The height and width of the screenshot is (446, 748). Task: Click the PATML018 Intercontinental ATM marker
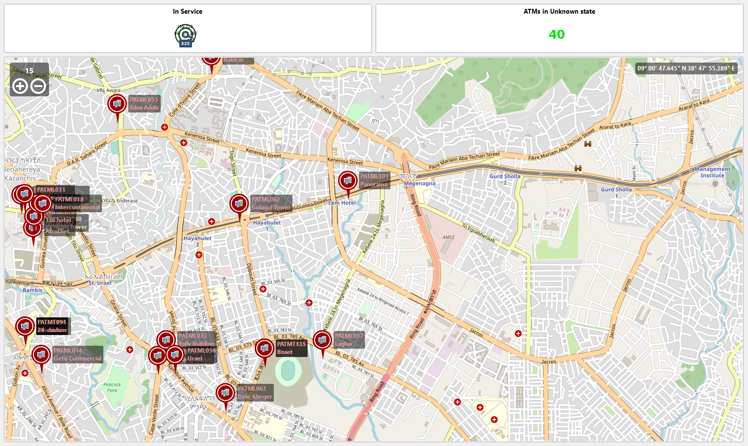pyautogui.click(x=43, y=203)
